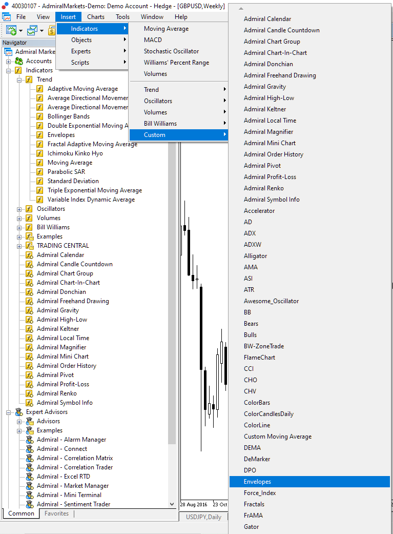The image size is (393, 534).
Task: Click the New Chart toolbar icon
Action: point(11,31)
